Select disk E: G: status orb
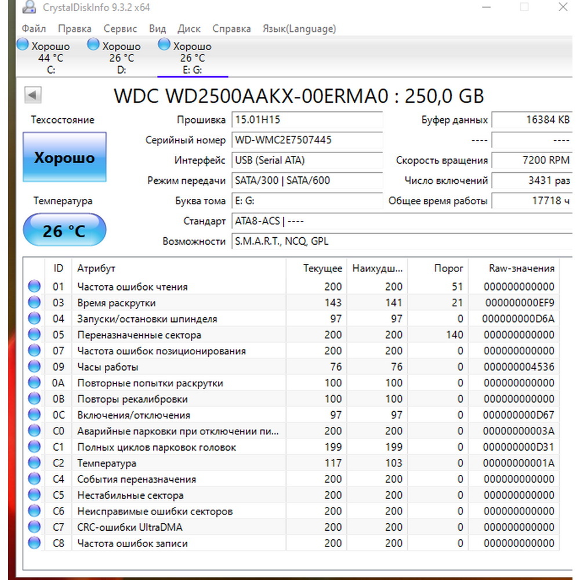580x580 pixels. [164, 45]
